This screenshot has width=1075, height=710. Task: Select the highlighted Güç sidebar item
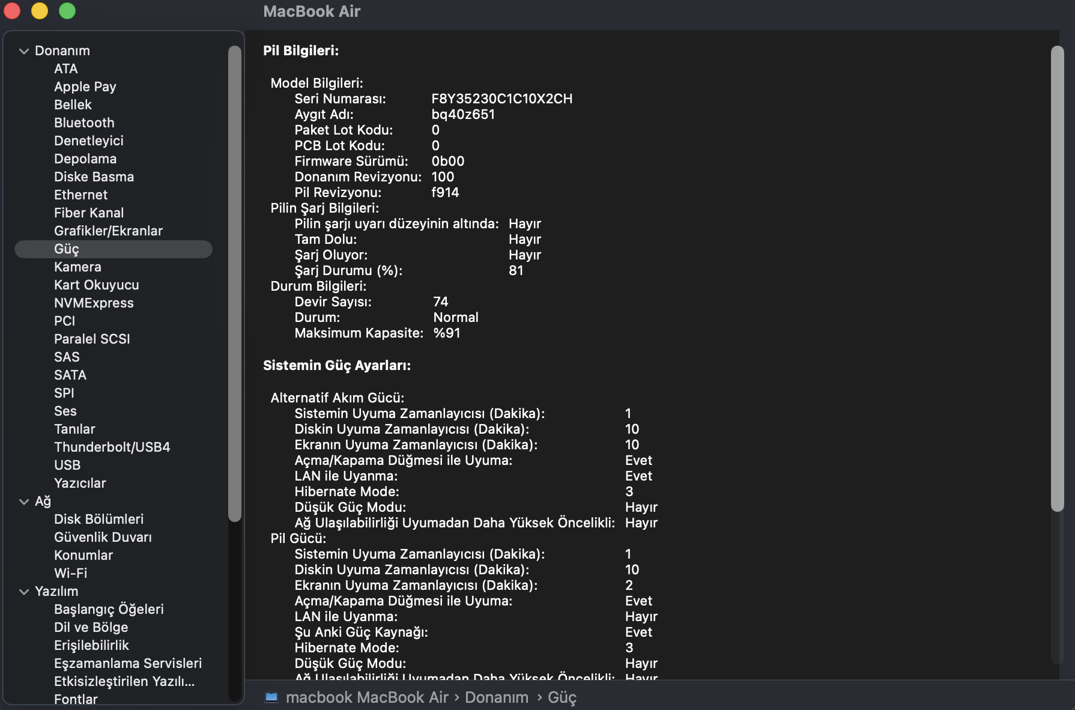(114, 249)
